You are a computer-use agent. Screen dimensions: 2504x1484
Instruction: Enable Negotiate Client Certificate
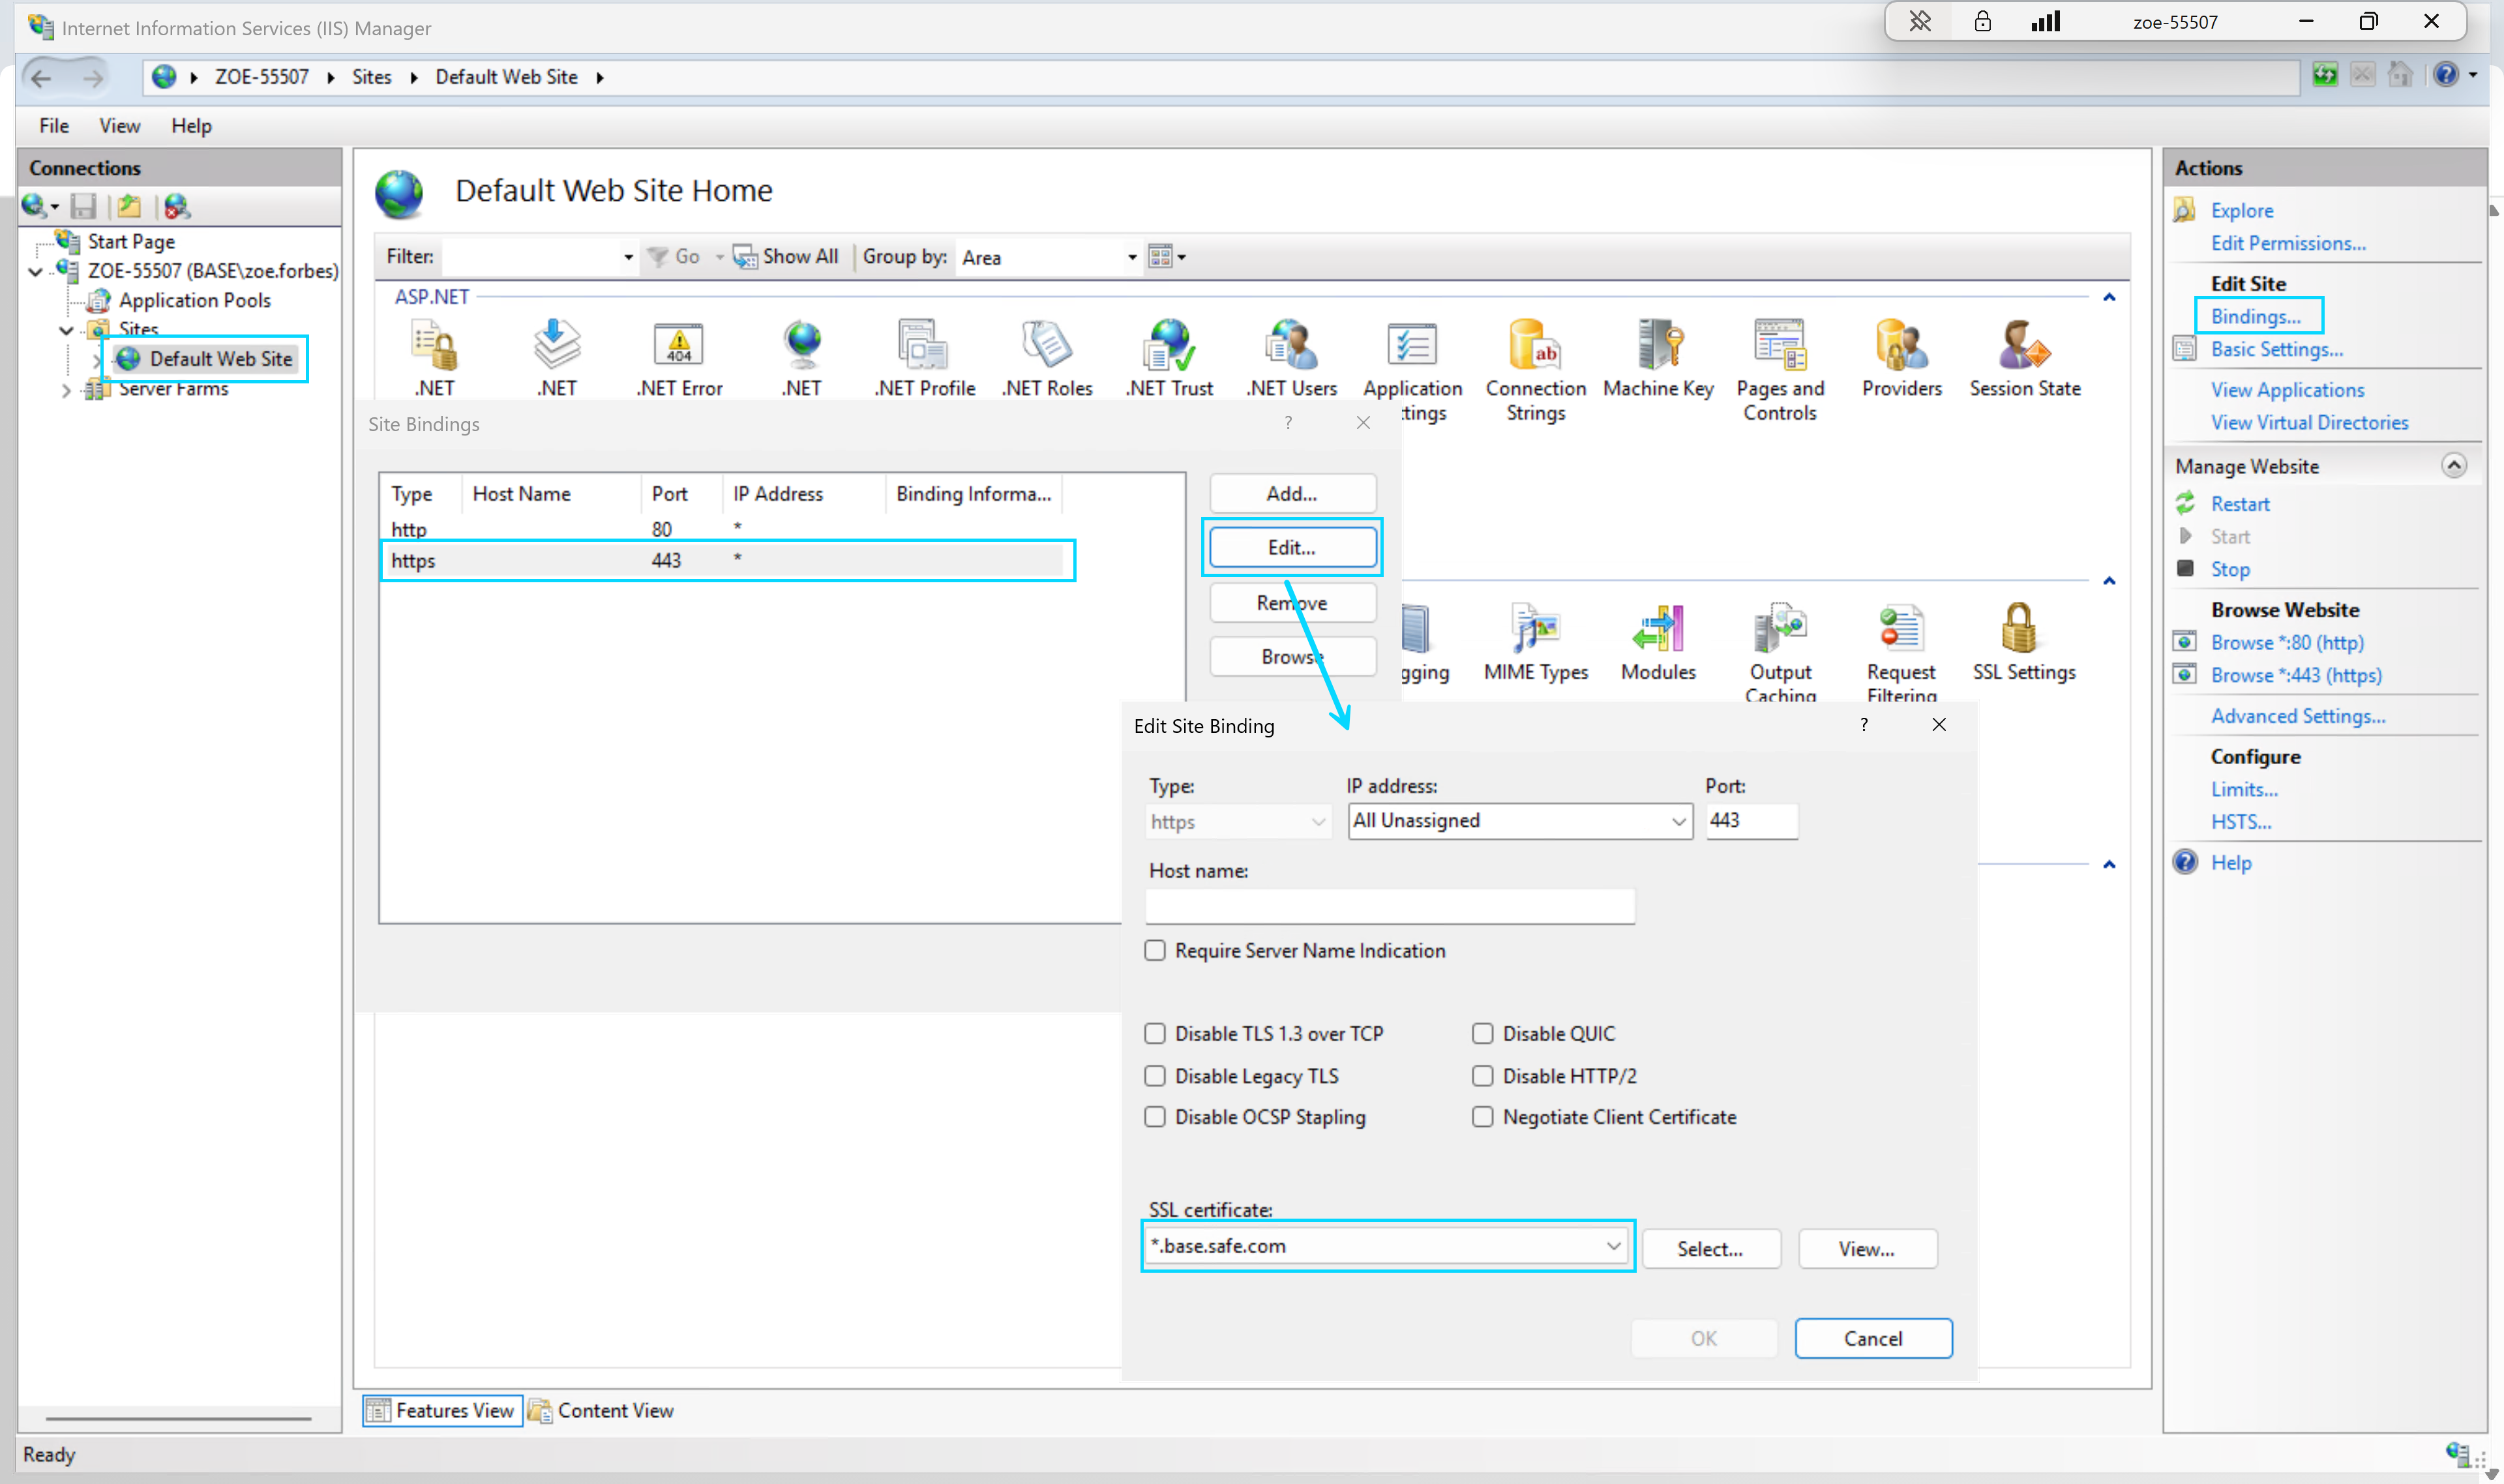coord(1482,1117)
